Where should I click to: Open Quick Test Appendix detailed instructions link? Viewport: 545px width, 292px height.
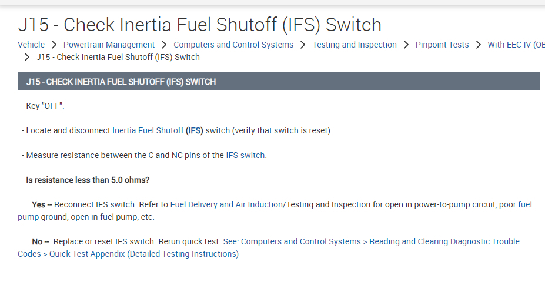pos(143,254)
